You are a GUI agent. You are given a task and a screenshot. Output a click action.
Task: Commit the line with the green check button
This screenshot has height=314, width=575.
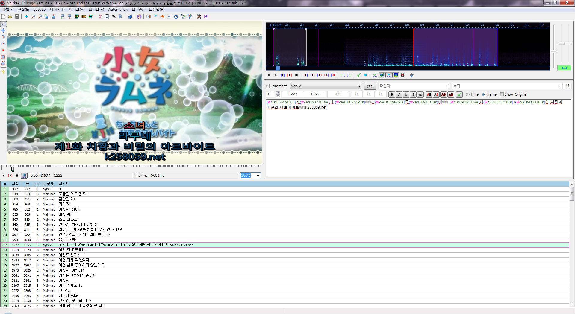click(459, 94)
